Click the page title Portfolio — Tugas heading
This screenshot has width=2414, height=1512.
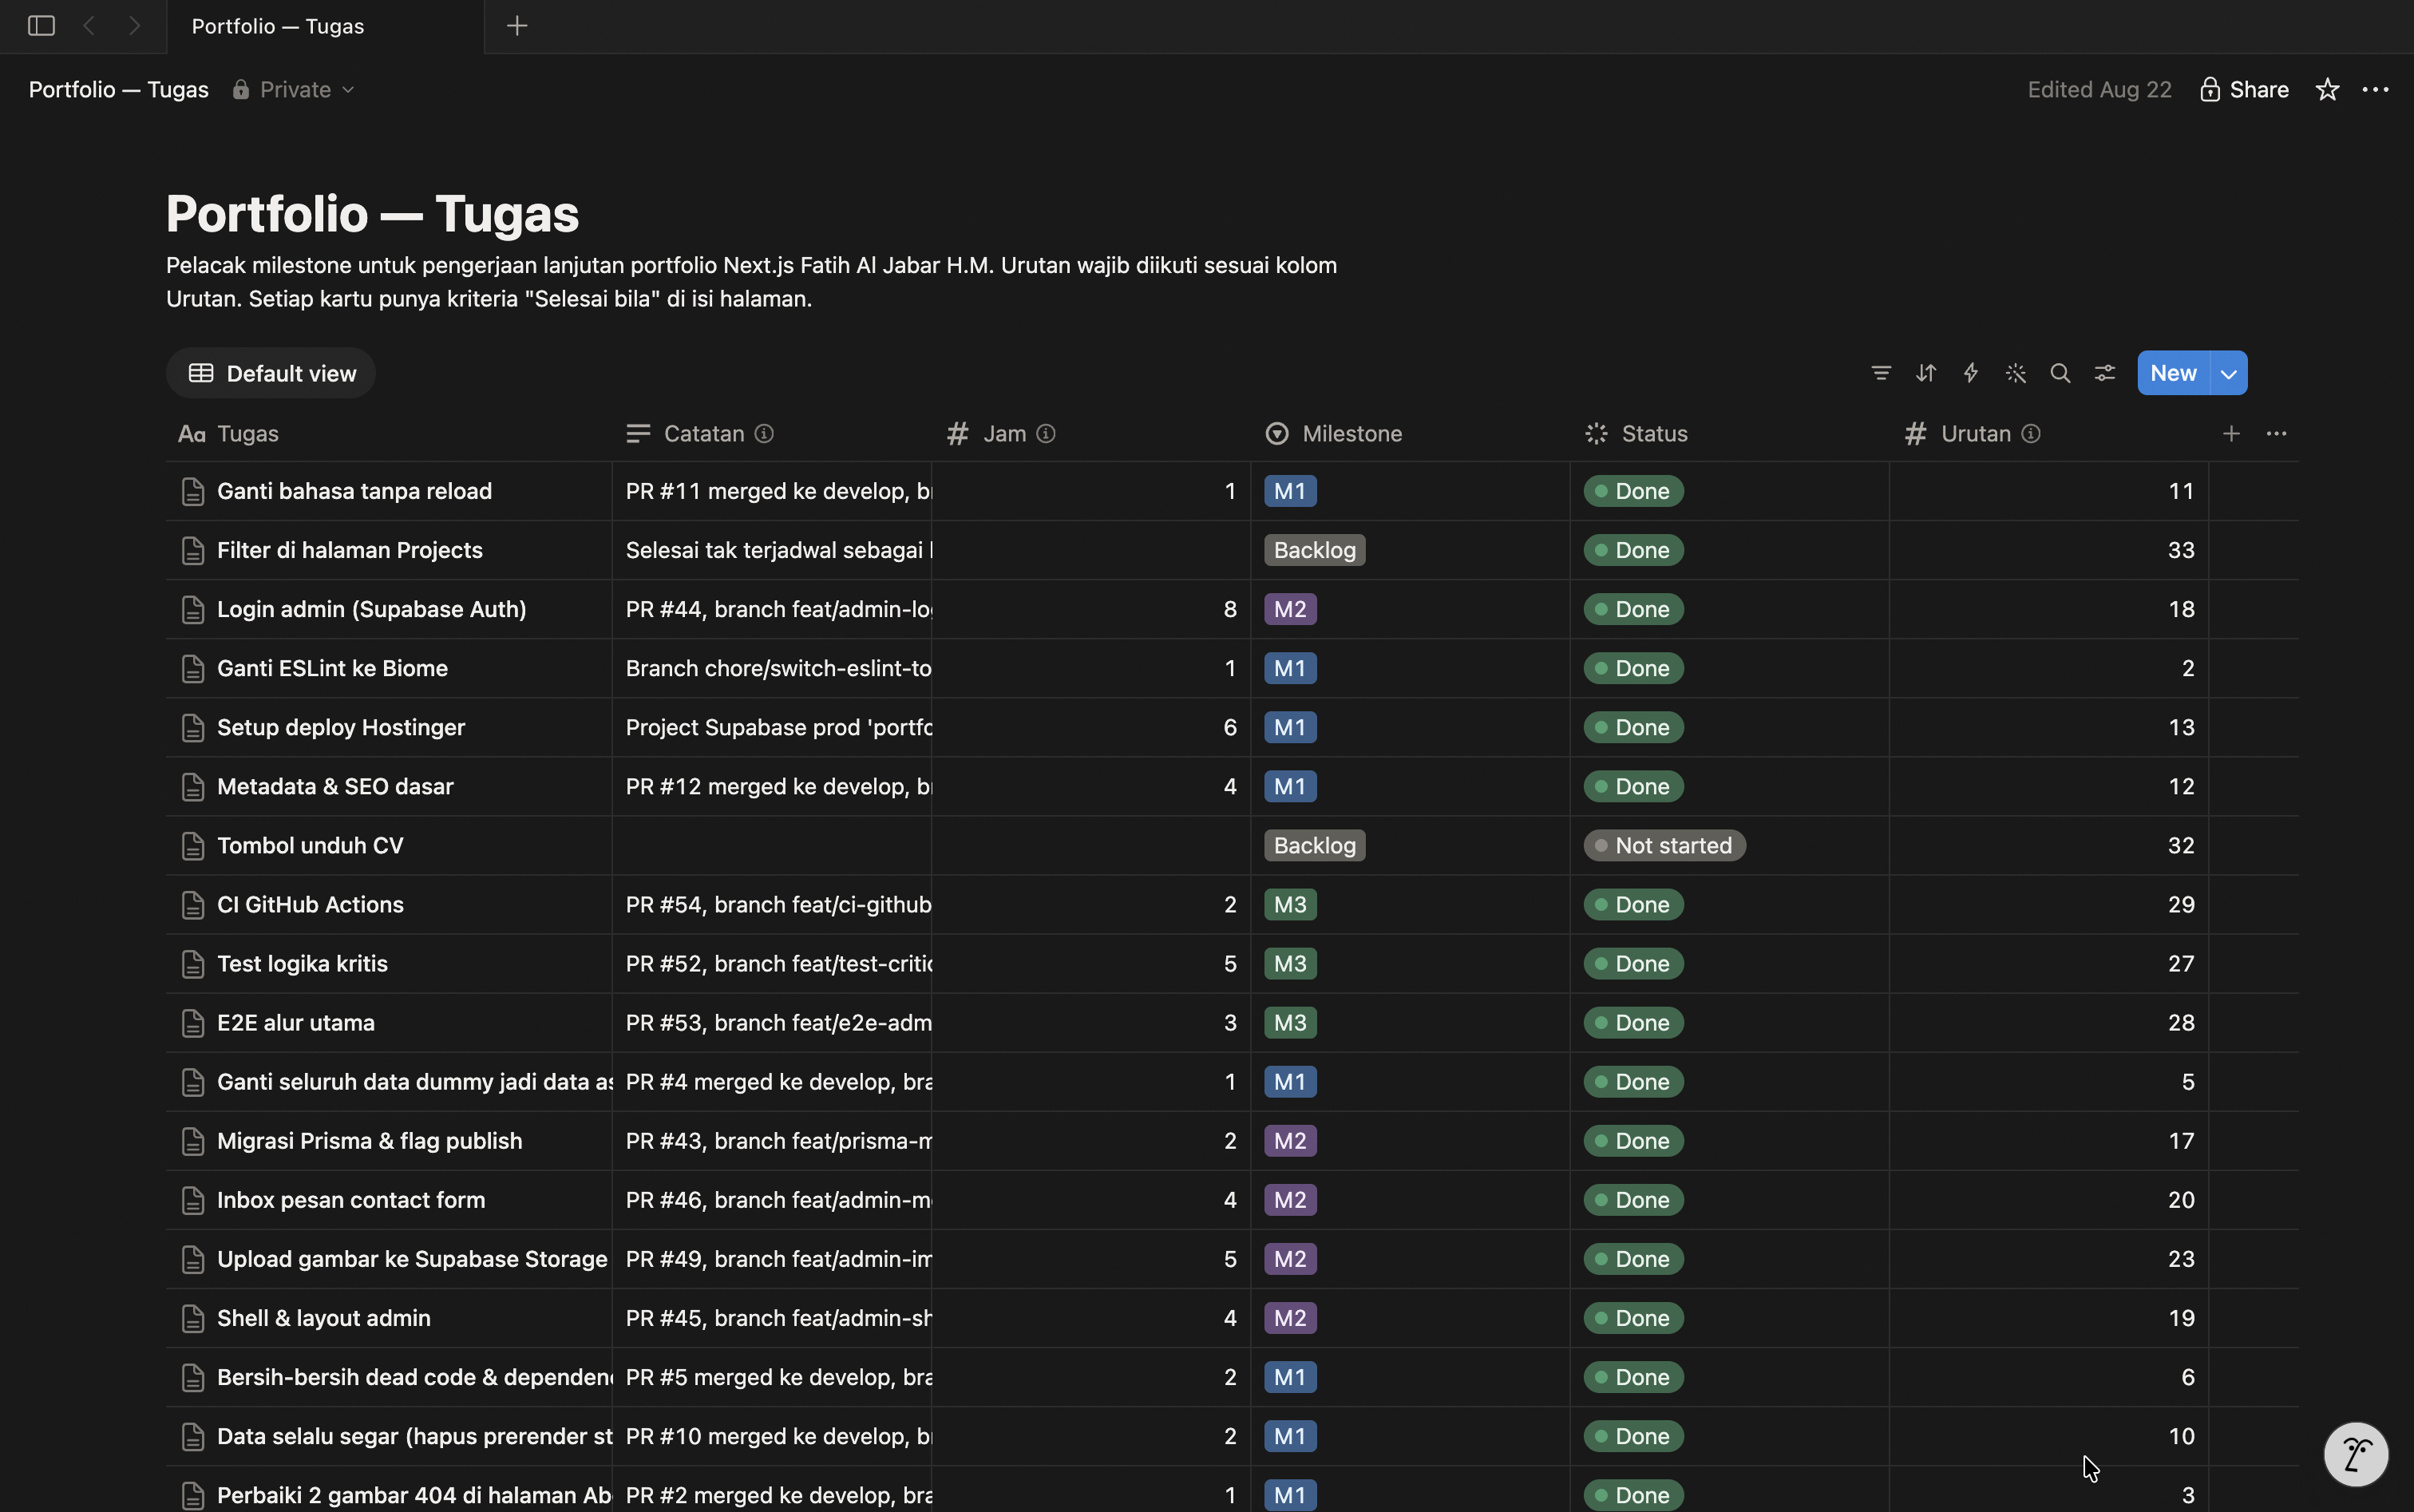click(x=372, y=214)
